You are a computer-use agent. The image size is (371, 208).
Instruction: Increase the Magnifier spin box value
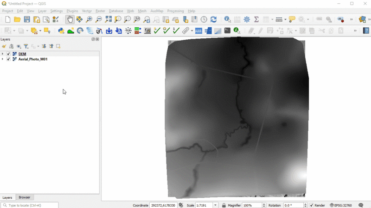(264, 204)
